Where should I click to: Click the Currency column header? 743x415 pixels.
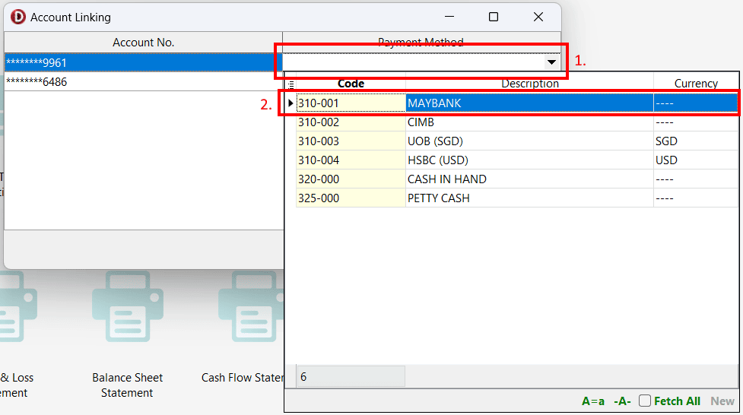(695, 84)
